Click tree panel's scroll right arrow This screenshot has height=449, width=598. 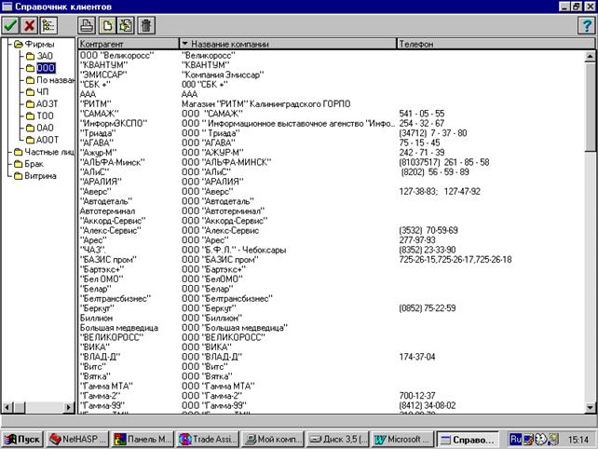point(69,407)
